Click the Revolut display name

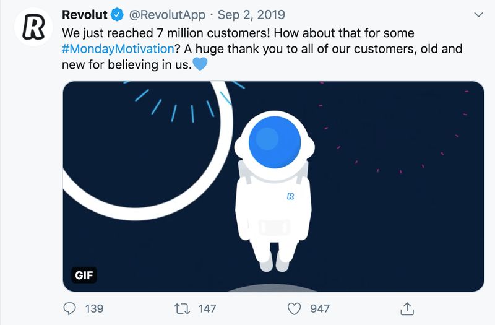coord(84,15)
